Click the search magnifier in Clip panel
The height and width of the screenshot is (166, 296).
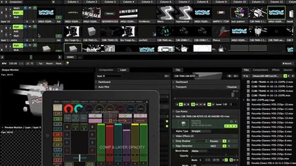tap(229, 76)
